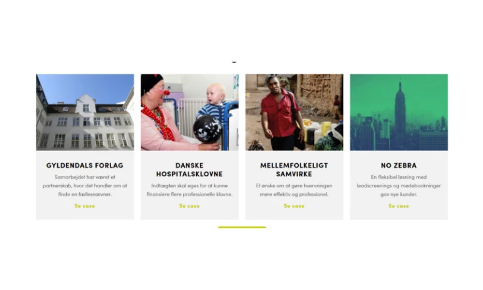
Task: Select the DANSKE HOSPITALSKLOVNE heading
Action: [190, 170]
